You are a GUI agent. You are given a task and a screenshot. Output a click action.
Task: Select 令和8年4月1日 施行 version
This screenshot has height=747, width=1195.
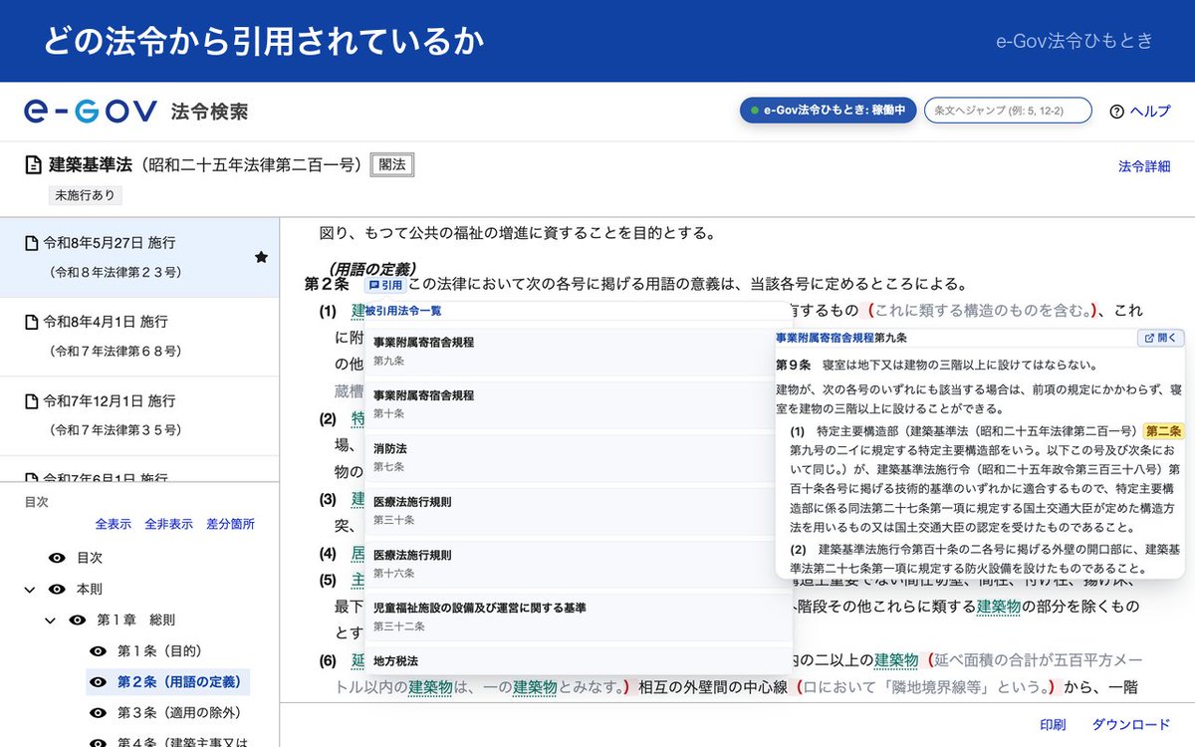[x=139, y=337]
